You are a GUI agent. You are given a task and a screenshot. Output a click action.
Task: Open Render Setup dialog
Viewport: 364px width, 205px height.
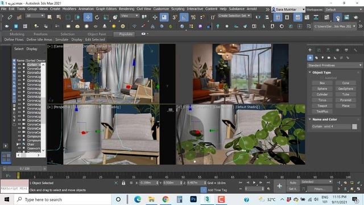tap(337, 18)
